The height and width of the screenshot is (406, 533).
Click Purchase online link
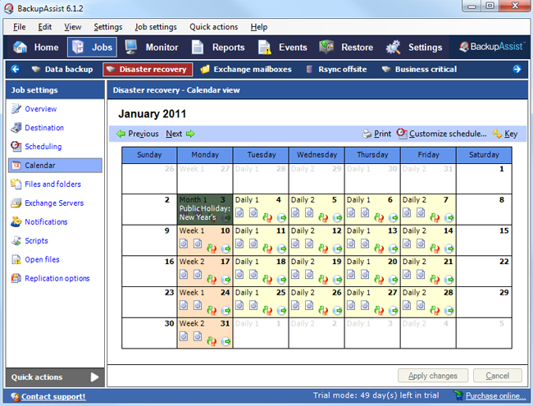[495, 396]
